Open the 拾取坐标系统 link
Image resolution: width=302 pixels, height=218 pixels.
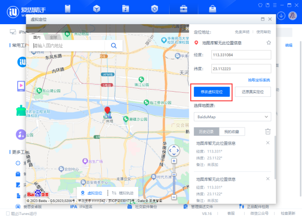(x=259, y=80)
